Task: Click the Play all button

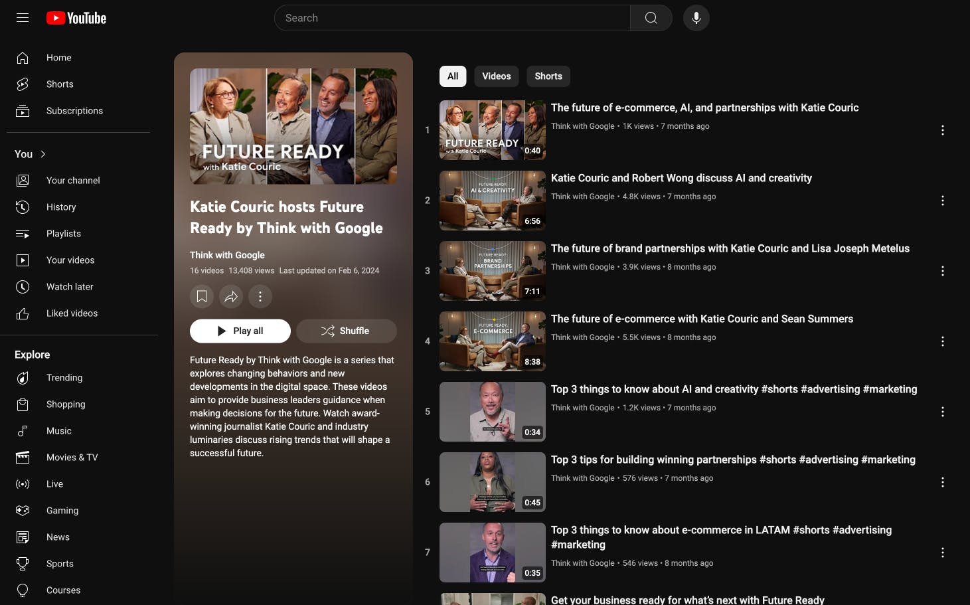Action: [240, 331]
